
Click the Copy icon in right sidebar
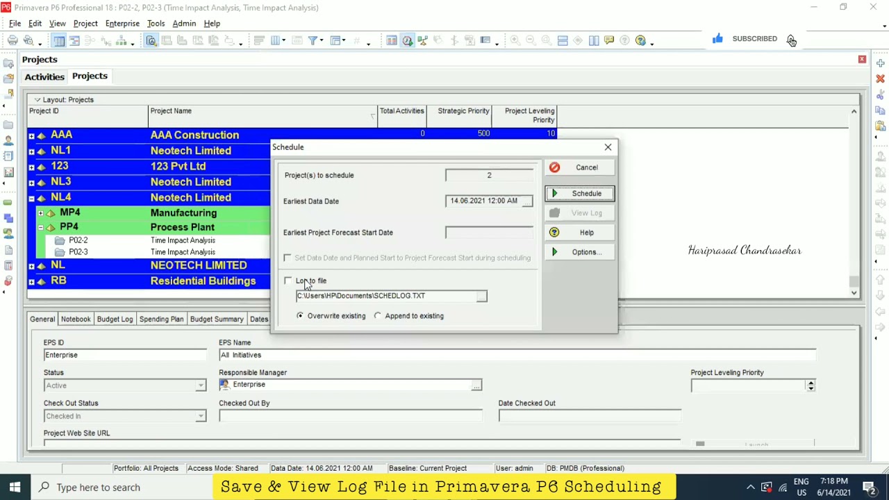880,111
